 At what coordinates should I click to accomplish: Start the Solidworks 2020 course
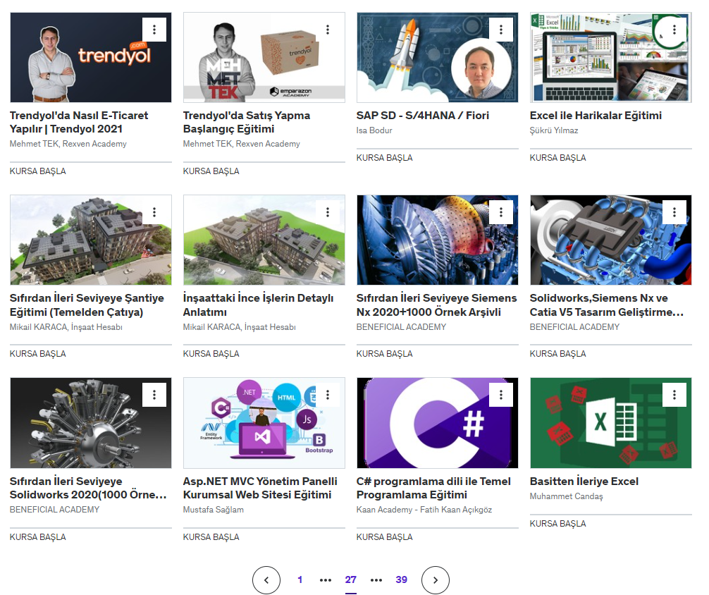38,537
